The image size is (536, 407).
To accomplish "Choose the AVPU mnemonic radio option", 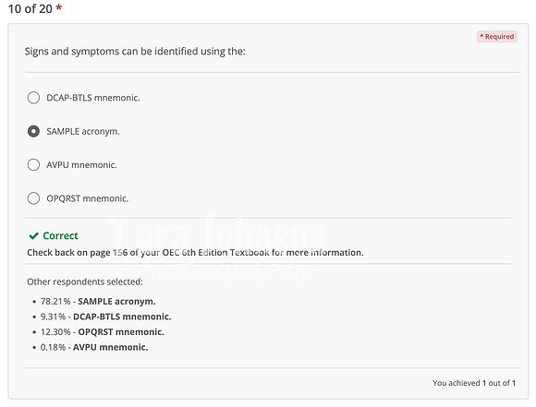I will point(33,165).
